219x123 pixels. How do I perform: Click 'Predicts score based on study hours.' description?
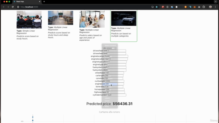click(27, 37)
